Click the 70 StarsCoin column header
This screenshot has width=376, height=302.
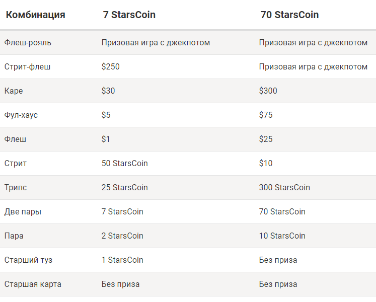pyautogui.click(x=289, y=15)
